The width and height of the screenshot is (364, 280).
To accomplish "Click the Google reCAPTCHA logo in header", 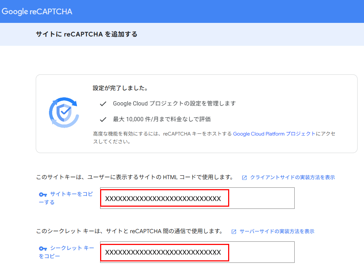I will coord(37,11).
